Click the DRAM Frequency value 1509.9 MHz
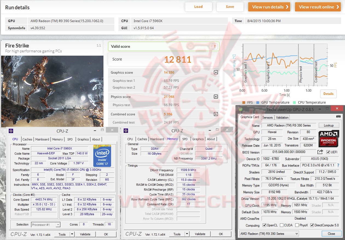Viewport: 345px width, 240px height. coord(188,170)
